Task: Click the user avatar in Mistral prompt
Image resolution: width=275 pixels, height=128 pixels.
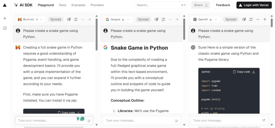Action: point(18,31)
